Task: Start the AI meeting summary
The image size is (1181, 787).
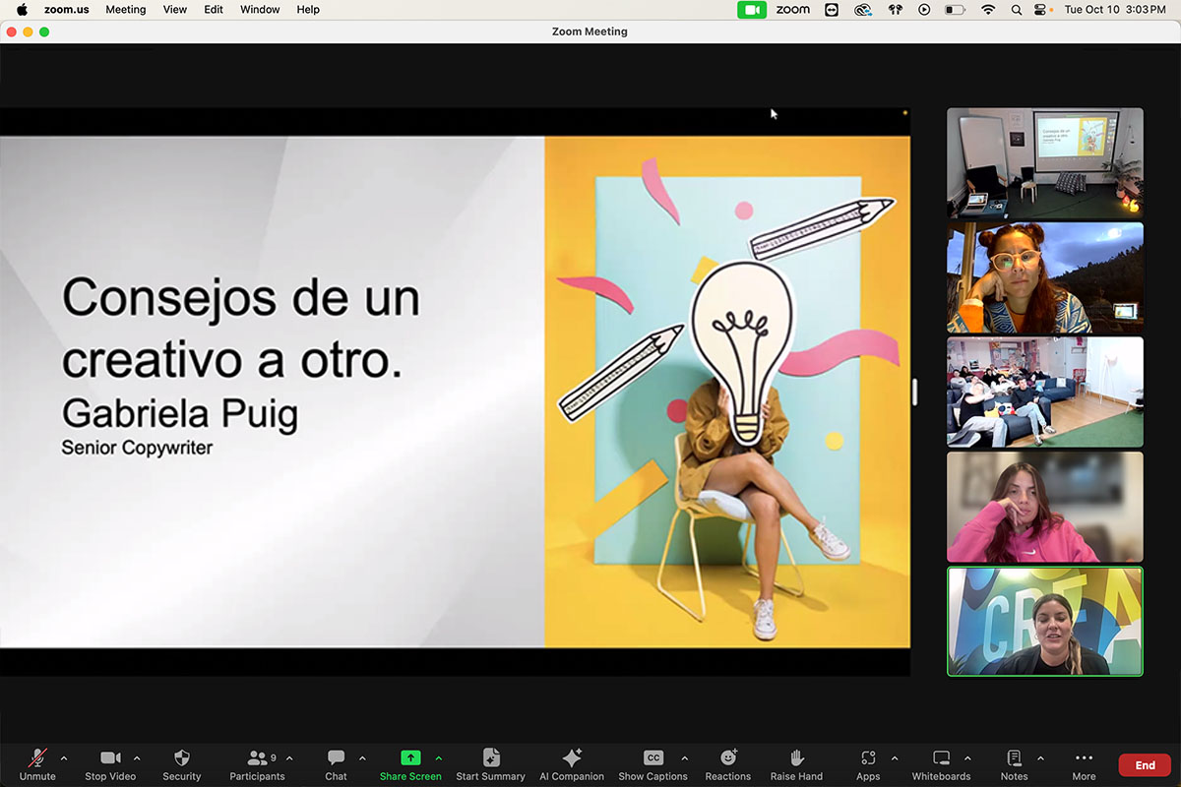Action: click(x=490, y=764)
